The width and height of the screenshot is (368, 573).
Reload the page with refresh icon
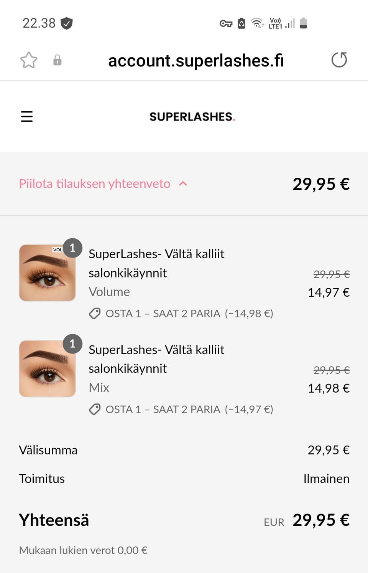click(339, 60)
